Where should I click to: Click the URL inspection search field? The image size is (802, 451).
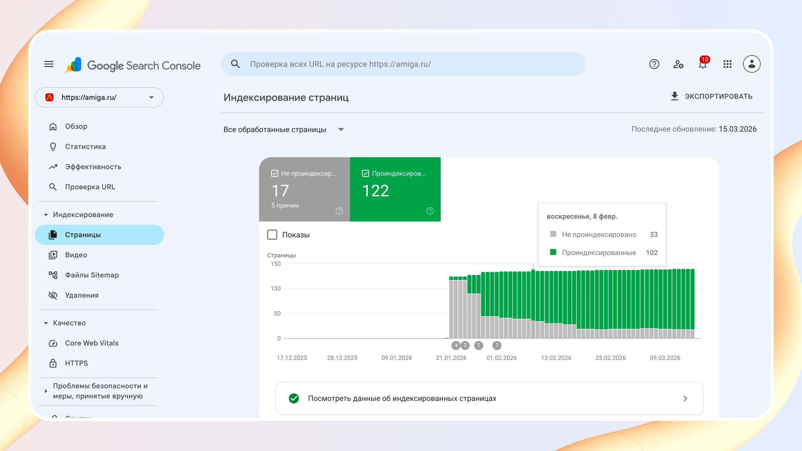(x=403, y=64)
